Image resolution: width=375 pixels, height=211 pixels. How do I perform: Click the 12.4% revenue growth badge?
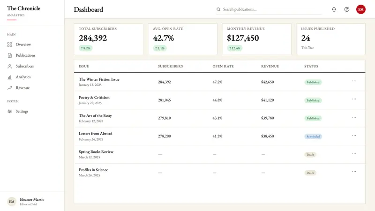[235, 48]
